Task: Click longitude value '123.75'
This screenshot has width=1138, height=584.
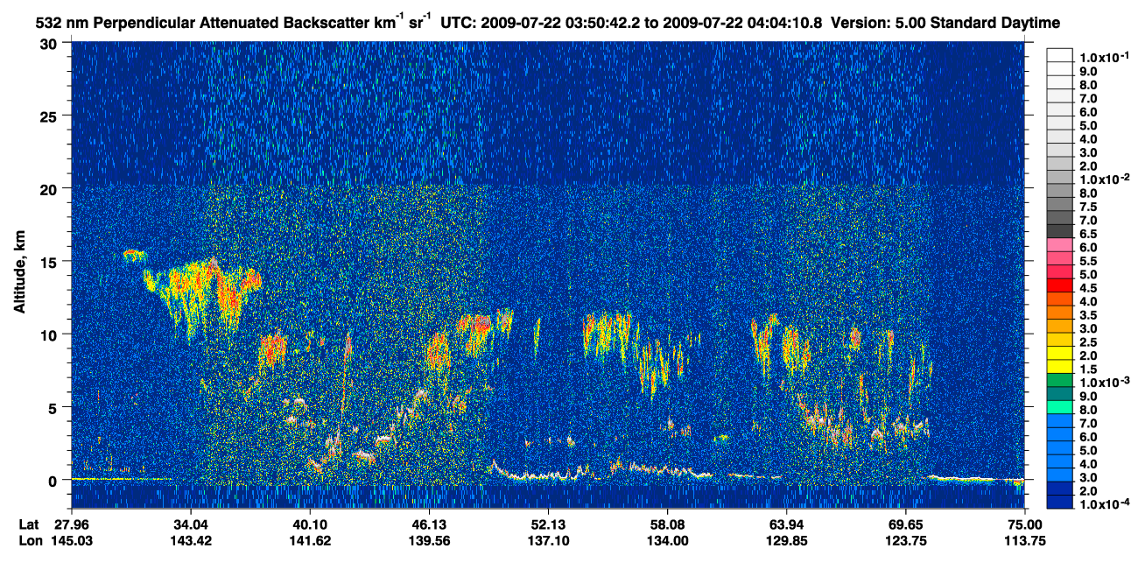Action: (x=906, y=540)
